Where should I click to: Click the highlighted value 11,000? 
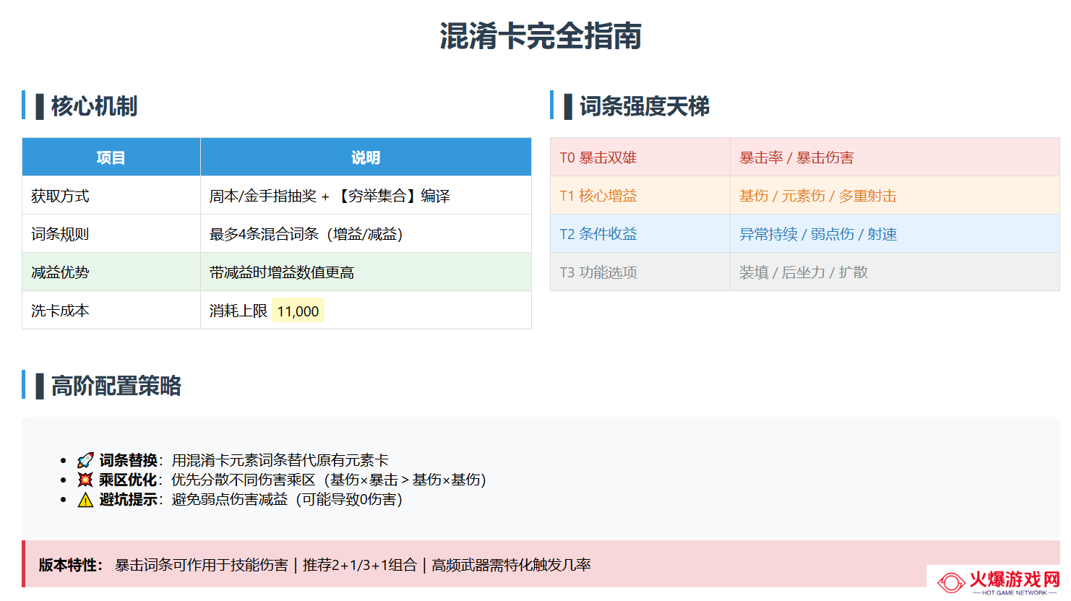(298, 311)
